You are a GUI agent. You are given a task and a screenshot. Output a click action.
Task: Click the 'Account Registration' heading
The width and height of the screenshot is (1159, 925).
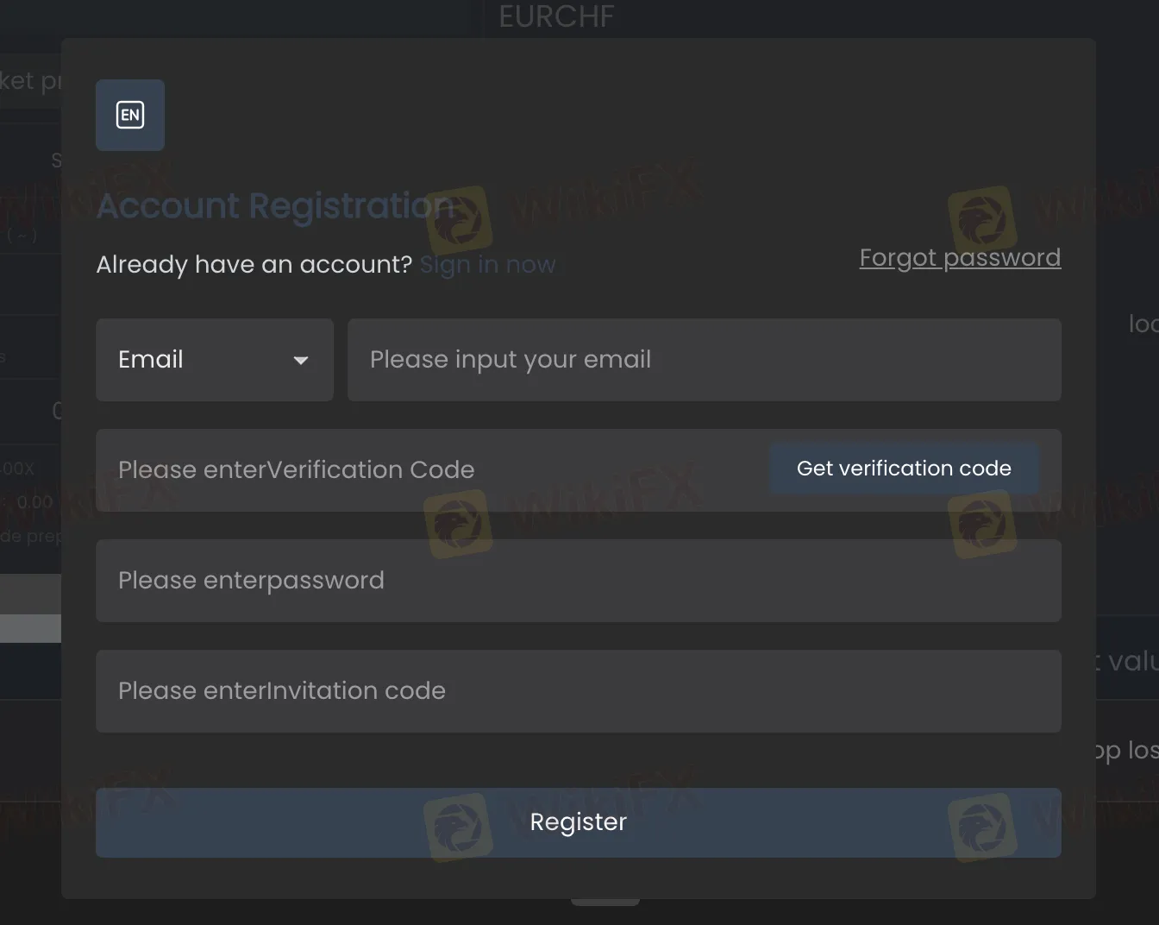(275, 206)
